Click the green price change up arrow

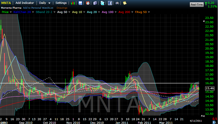click(x=206, y=4)
